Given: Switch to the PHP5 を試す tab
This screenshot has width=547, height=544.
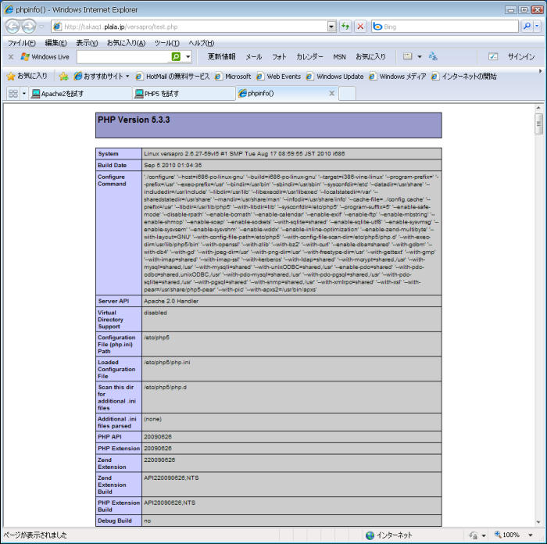Looking at the screenshot, I should pyautogui.click(x=184, y=94).
